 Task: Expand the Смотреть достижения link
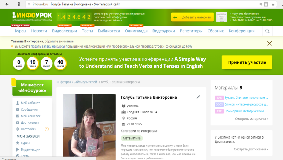[x=251, y=149]
